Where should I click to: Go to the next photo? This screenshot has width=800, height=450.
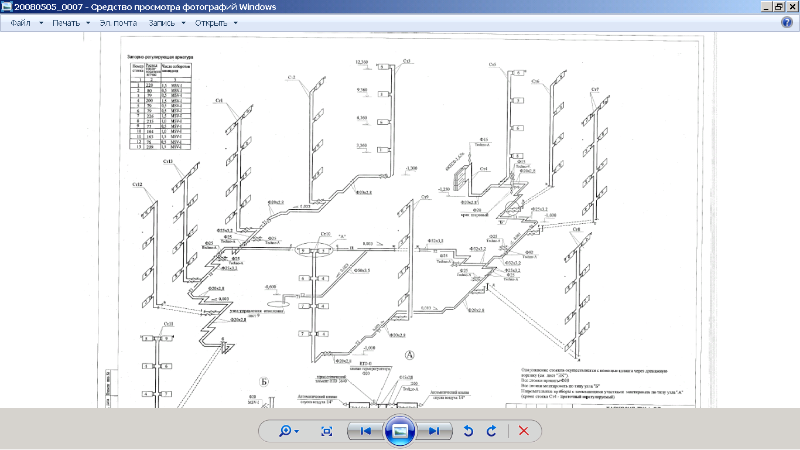point(434,431)
